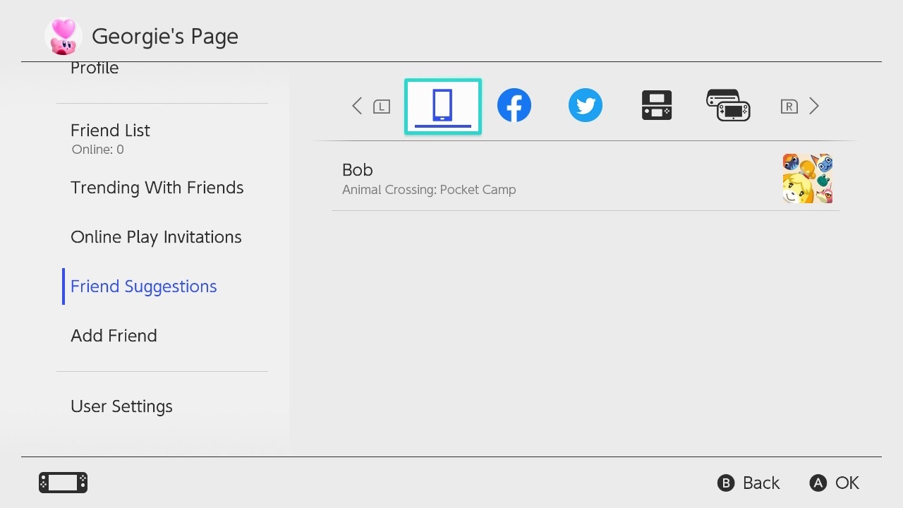Switch to the Friend List section

point(110,131)
